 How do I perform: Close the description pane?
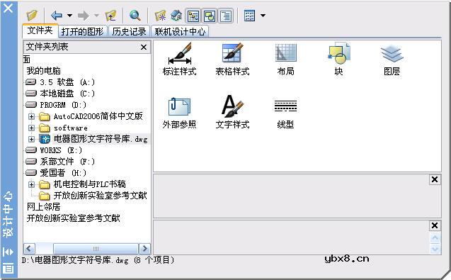[435, 225]
